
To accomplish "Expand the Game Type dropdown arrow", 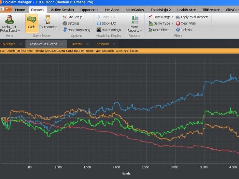I will pyautogui.click(x=172, y=24).
